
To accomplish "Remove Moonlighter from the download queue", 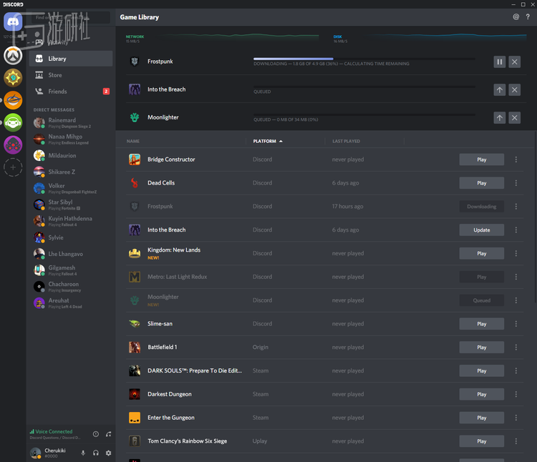I will tap(515, 118).
